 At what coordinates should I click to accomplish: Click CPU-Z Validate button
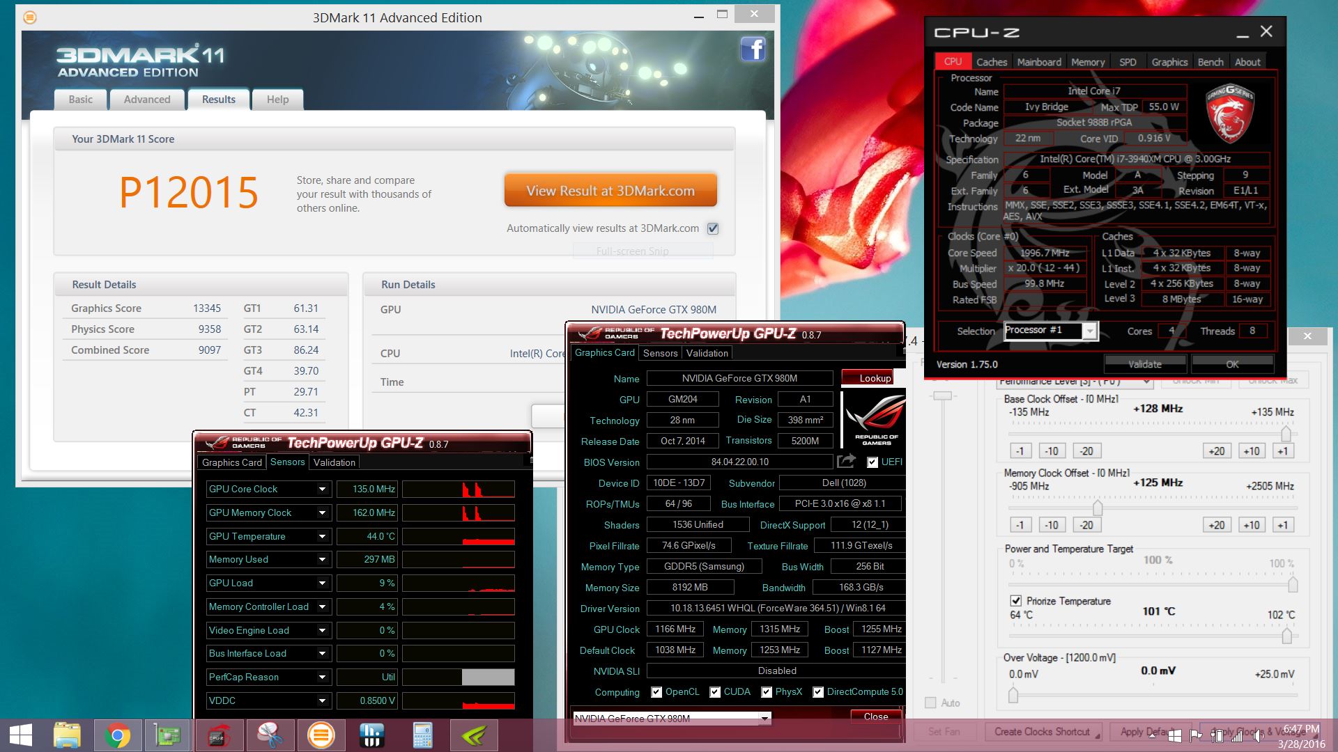1145,364
